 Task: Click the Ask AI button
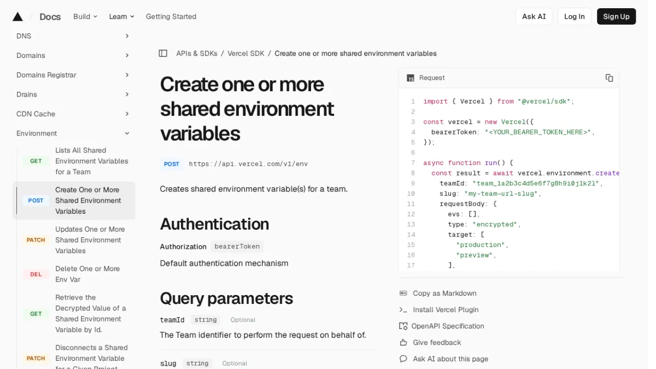click(534, 16)
